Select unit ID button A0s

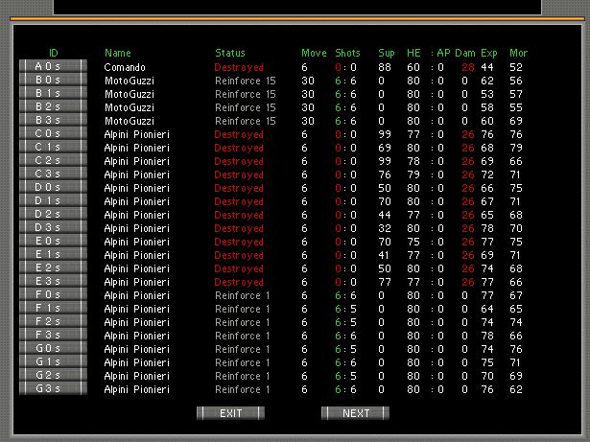coord(53,67)
